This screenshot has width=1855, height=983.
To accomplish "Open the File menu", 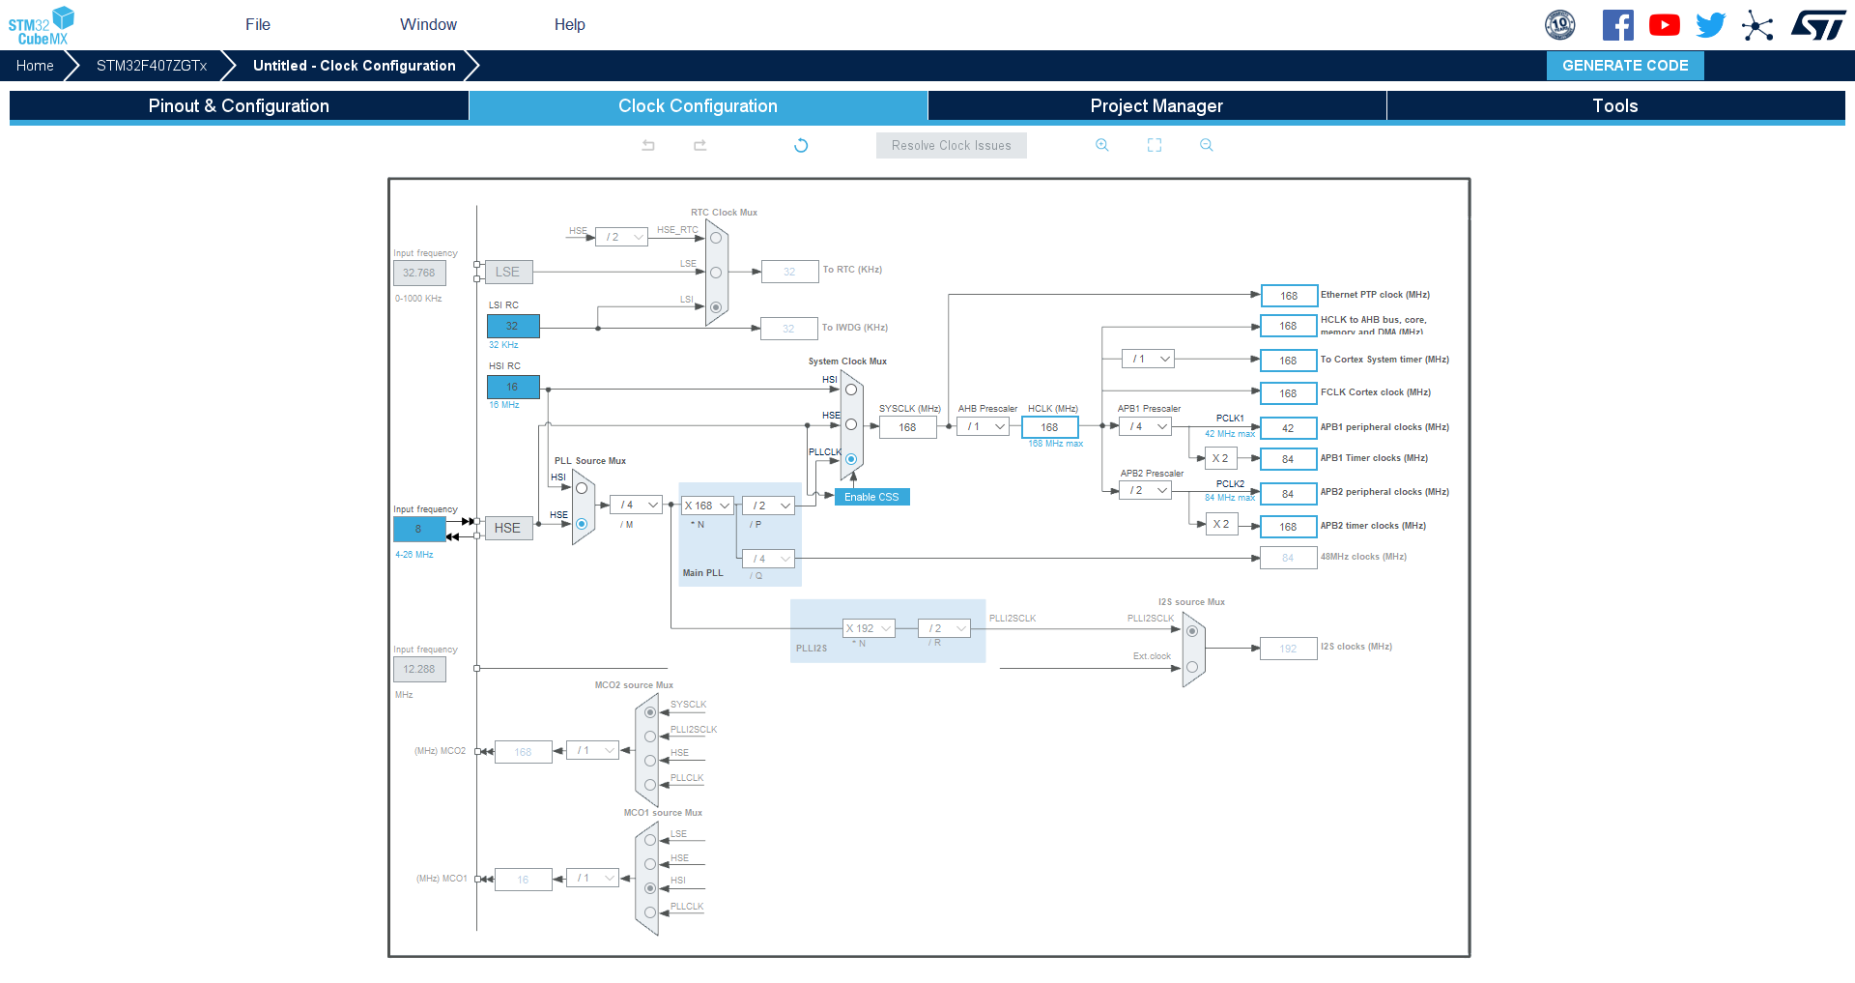I will (258, 24).
